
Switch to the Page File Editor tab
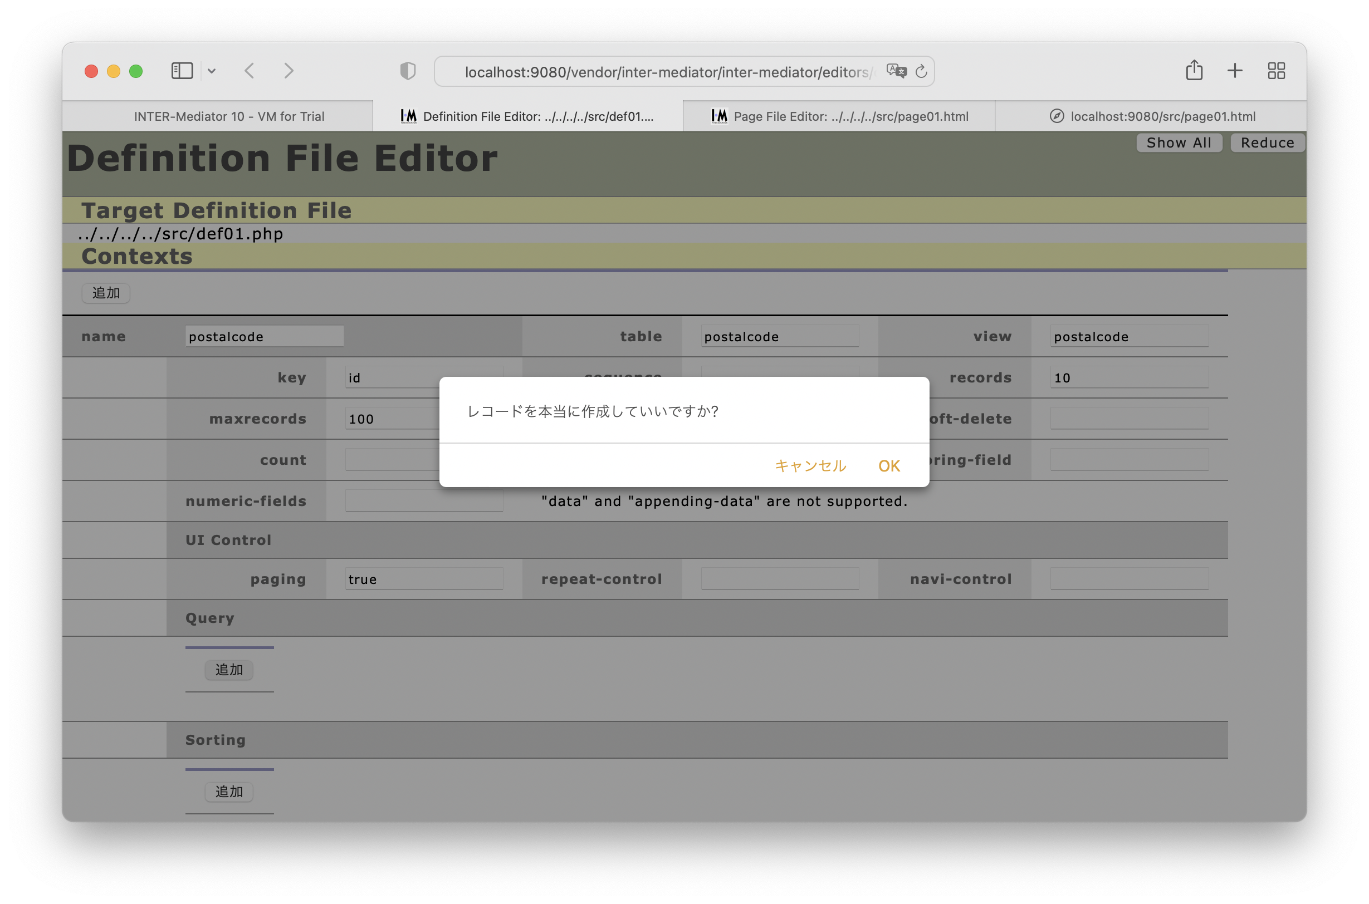pyautogui.click(x=839, y=116)
